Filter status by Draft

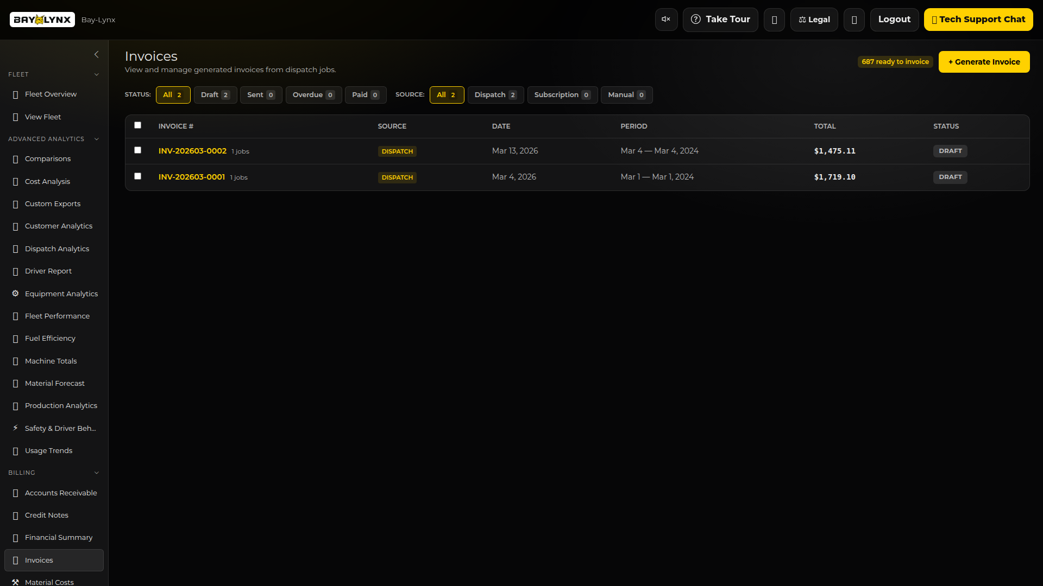pos(215,95)
